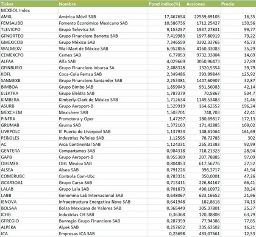Click Kimberly-Clark de México SAB cell

pyautogui.click(x=103, y=100)
